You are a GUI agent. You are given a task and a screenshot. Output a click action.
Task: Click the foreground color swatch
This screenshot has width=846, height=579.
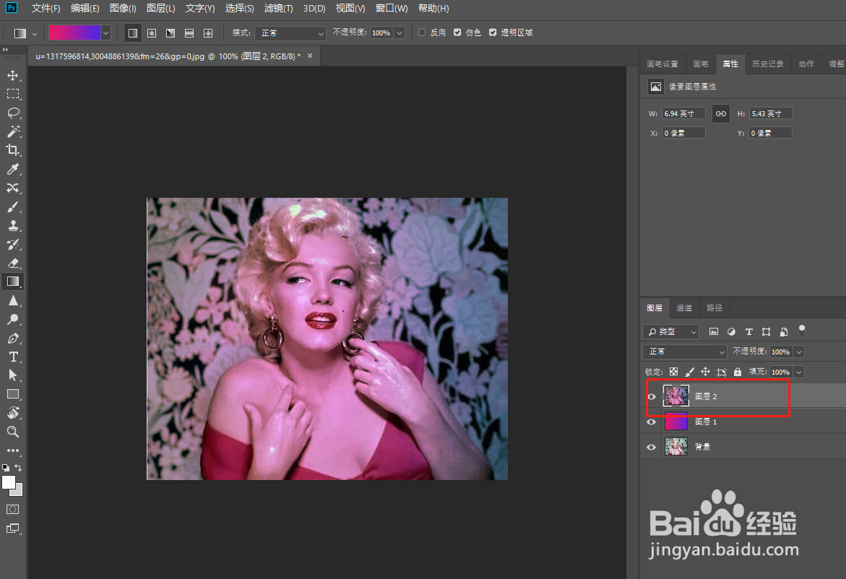(x=9, y=482)
